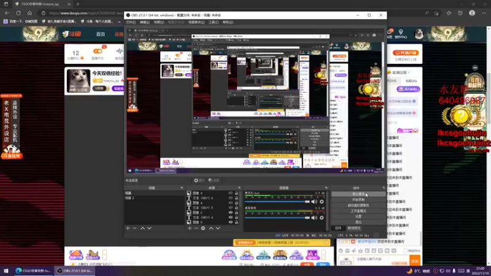This screenshot has width=491, height=276.
Task: Switch to 转场特效 tab in controls dock
Action: pyautogui.click(x=354, y=228)
